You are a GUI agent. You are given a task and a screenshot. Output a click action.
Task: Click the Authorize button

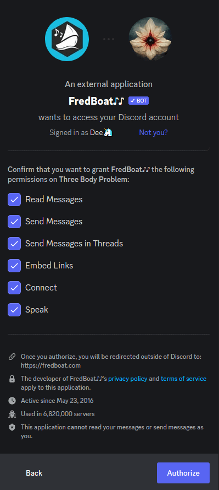[183, 473]
